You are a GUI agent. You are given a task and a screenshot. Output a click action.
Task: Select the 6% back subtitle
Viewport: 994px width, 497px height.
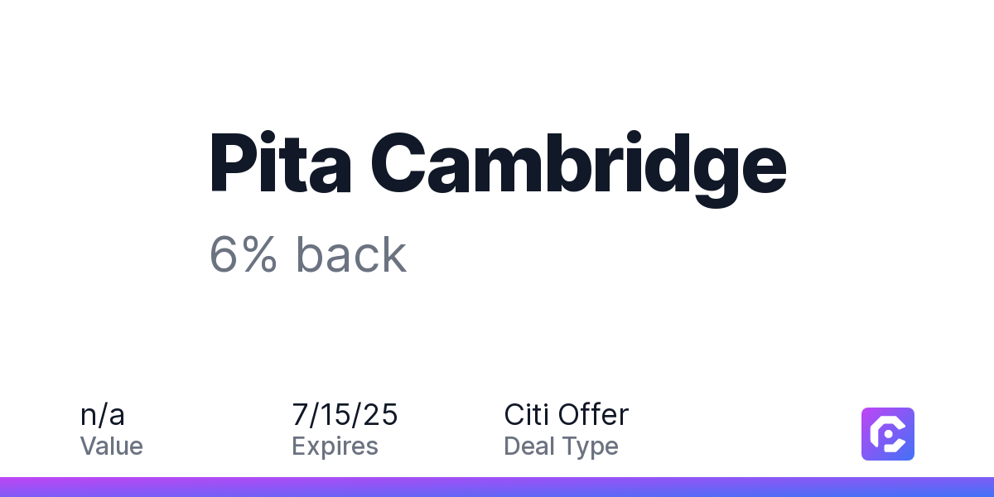307,254
